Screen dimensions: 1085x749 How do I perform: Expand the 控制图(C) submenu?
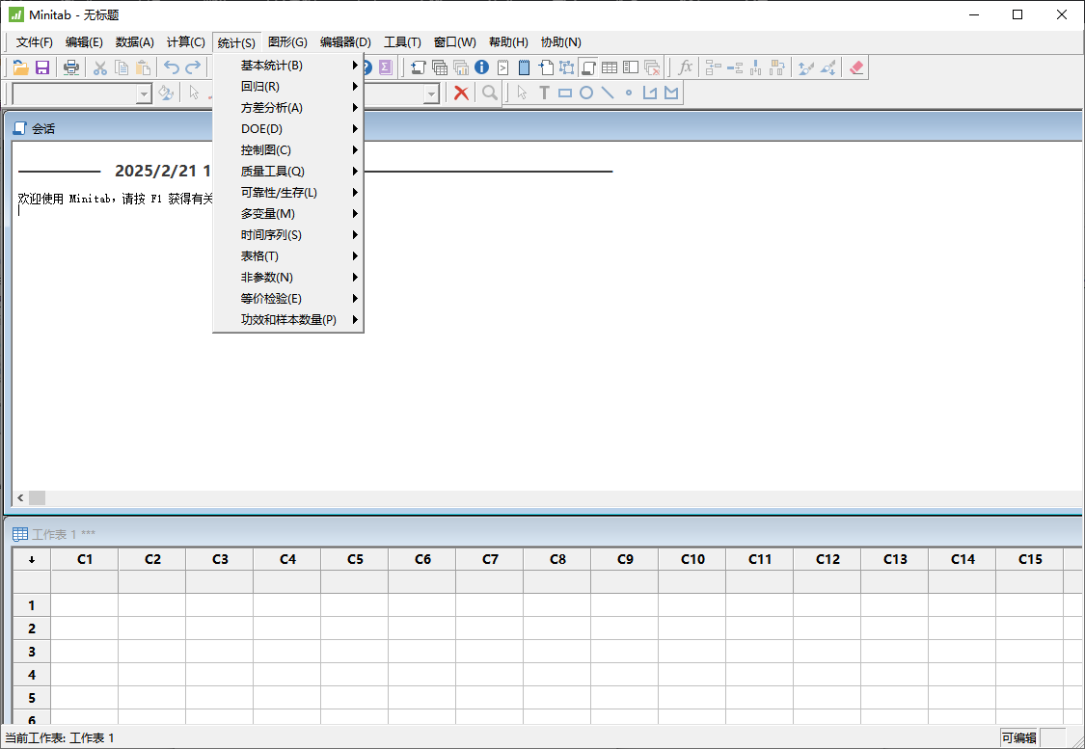point(288,150)
